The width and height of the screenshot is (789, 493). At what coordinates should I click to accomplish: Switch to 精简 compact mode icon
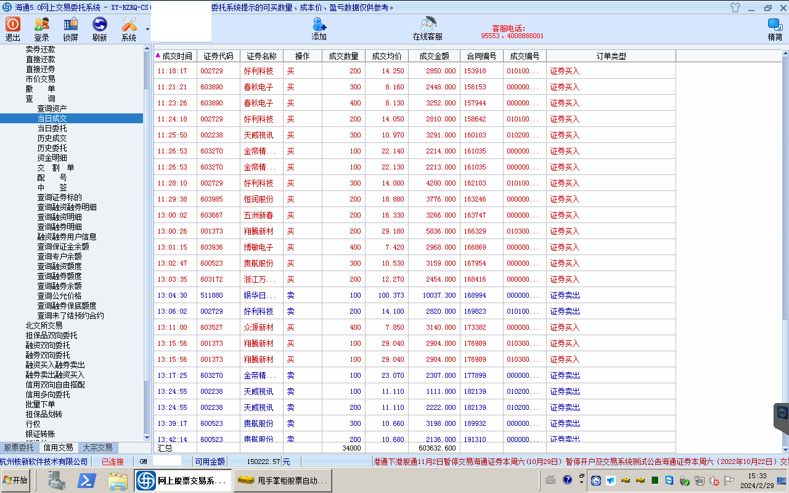tap(775, 25)
